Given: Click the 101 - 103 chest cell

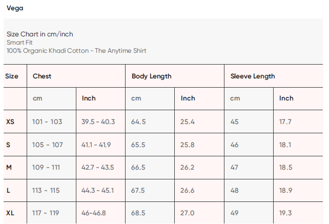Looking at the screenshot, I should pos(47,122).
